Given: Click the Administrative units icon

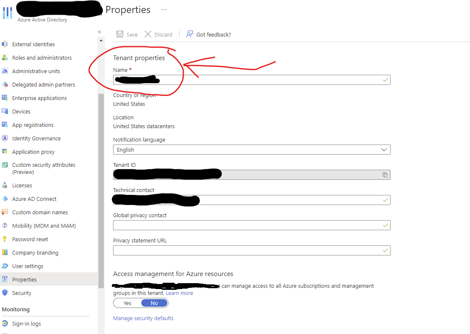Looking at the screenshot, I should click(x=5, y=71).
